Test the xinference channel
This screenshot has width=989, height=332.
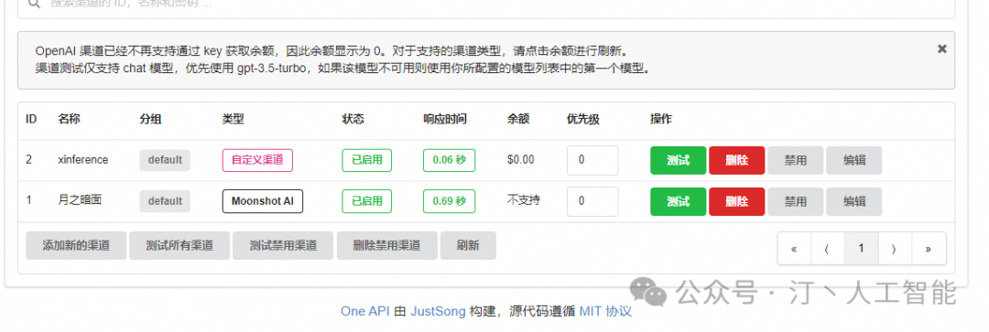pyautogui.click(x=678, y=160)
